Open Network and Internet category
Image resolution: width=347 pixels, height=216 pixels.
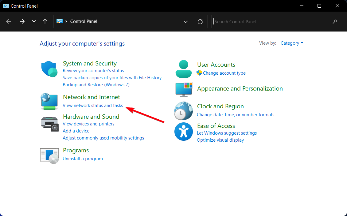(92, 97)
